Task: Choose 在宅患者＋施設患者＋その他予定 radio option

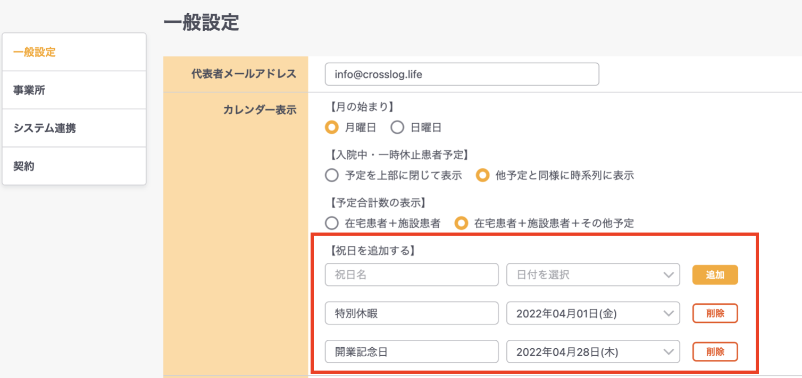Action: pyautogui.click(x=462, y=224)
